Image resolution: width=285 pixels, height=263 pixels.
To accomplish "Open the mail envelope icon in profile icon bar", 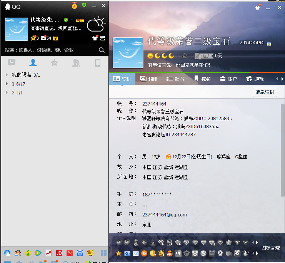I will (136, 253).
